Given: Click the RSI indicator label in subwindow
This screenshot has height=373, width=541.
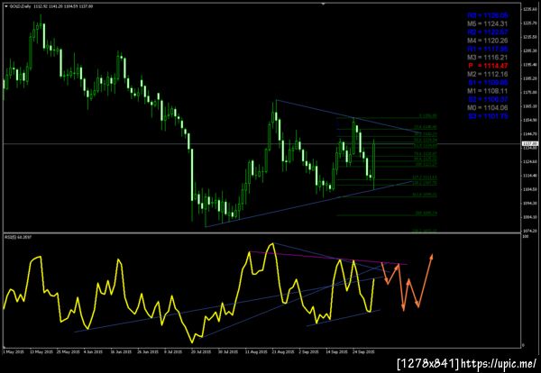Looking at the screenshot, I should (x=17, y=237).
